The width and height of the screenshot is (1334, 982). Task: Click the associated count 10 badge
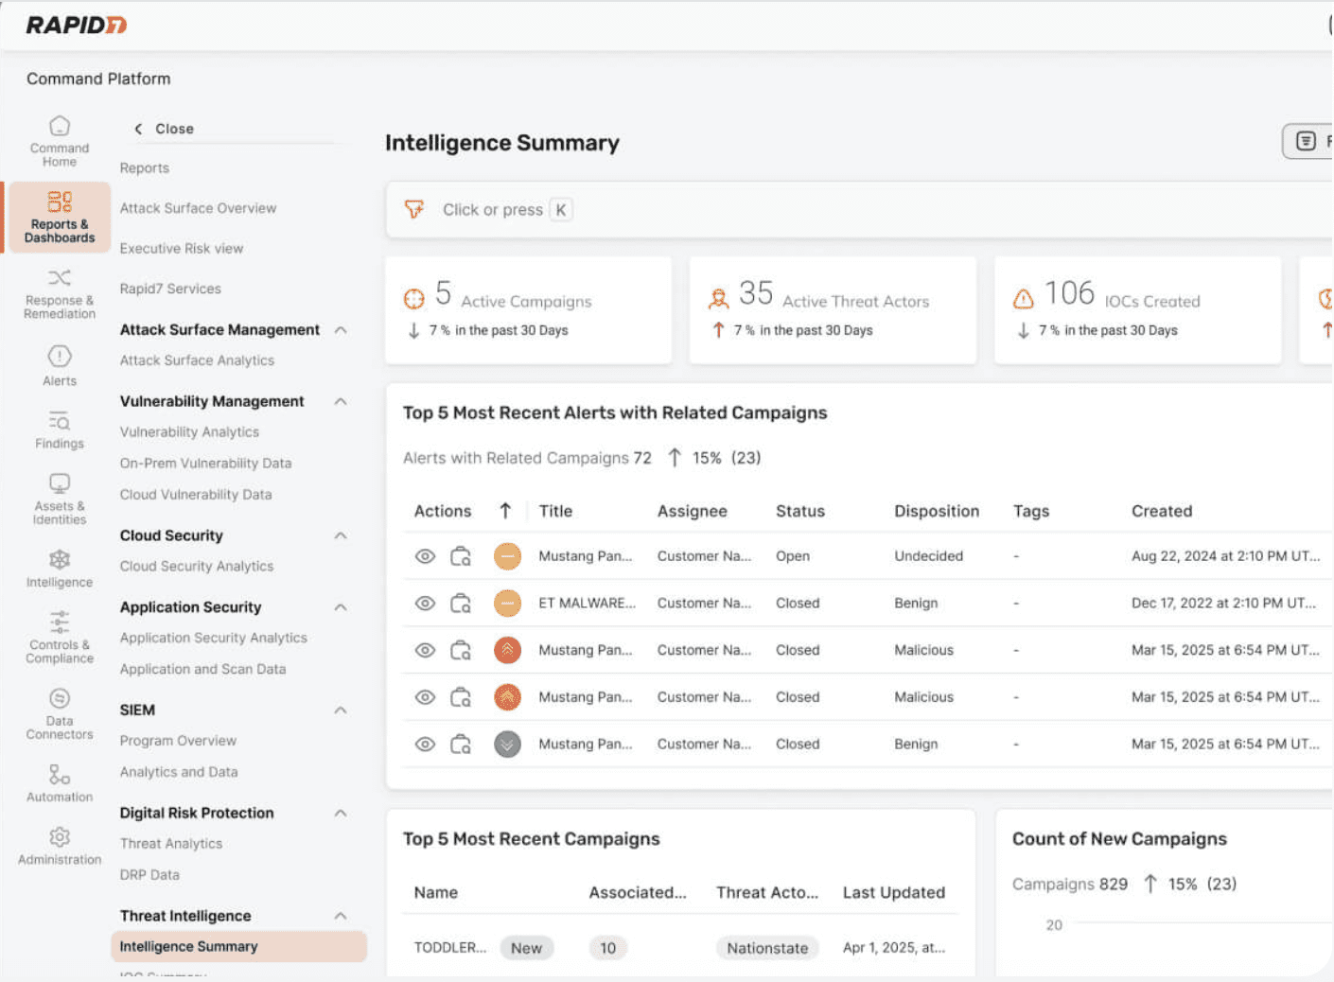point(607,948)
